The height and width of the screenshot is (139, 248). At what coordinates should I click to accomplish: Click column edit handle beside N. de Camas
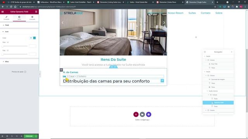pyautogui.click(x=61, y=70)
